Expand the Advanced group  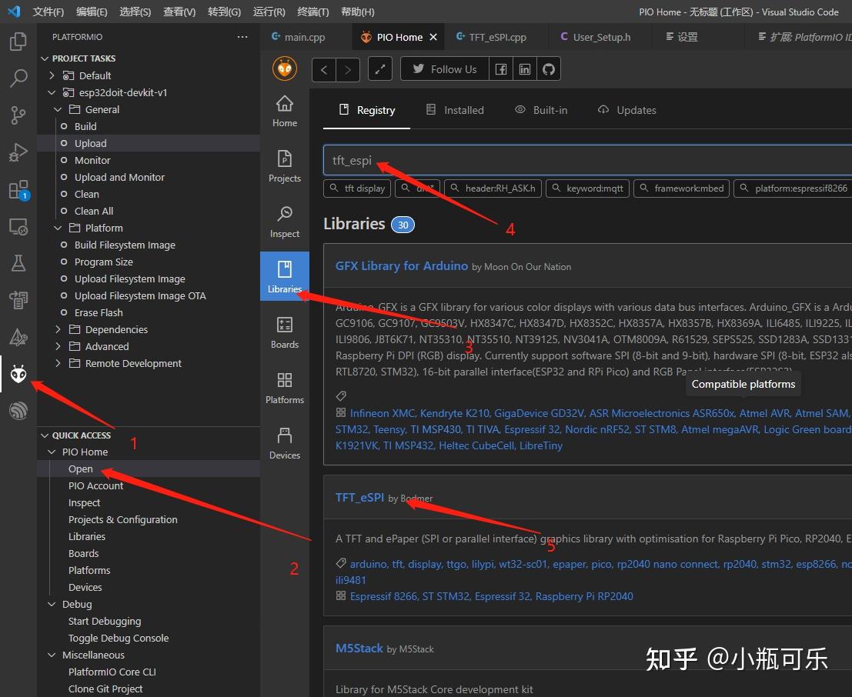[x=58, y=346]
